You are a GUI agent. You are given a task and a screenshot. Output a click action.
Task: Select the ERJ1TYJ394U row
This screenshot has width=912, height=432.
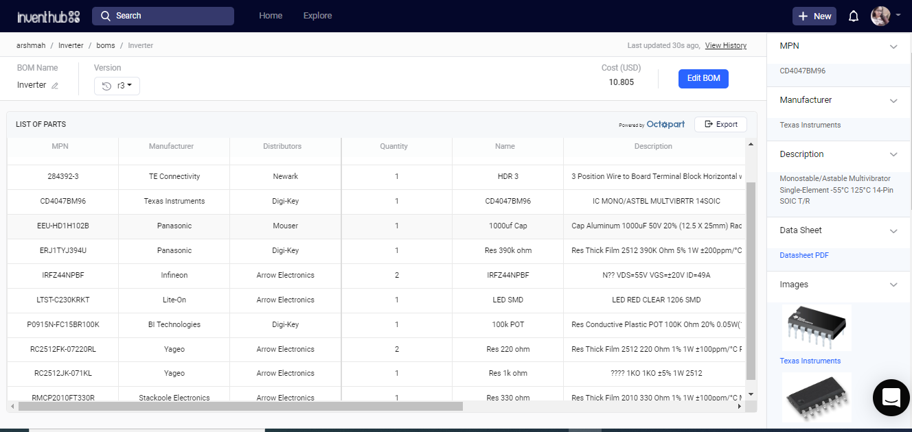pos(377,251)
